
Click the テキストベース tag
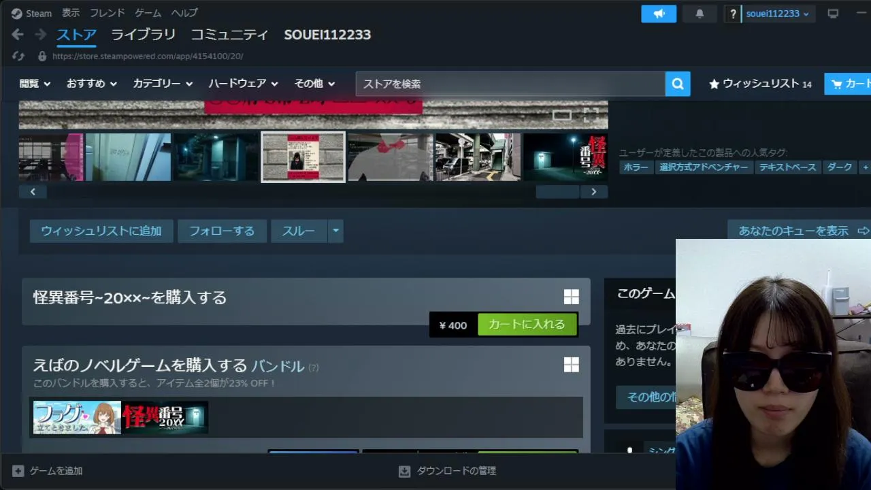click(788, 167)
